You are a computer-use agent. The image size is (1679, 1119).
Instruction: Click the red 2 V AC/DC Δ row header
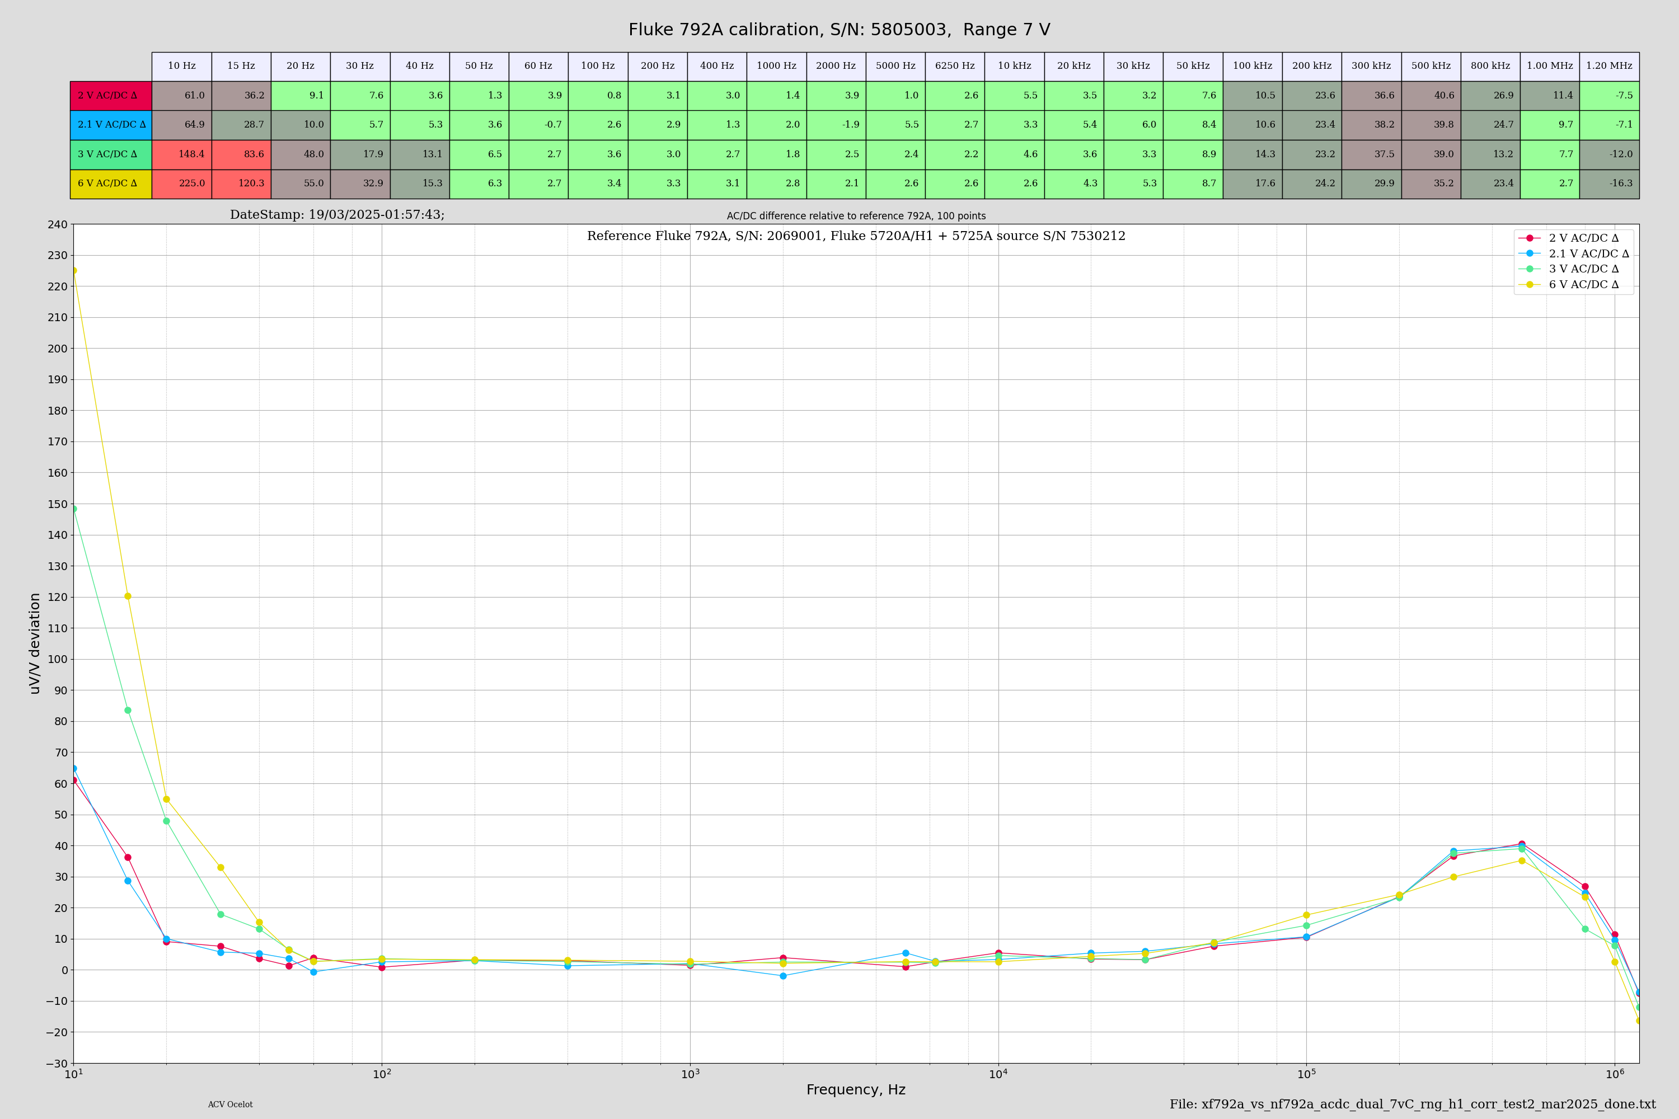point(111,96)
